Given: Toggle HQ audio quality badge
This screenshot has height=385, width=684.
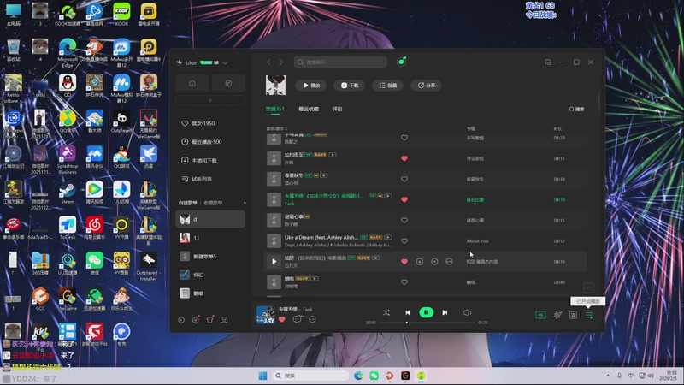Looking at the screenshot, I should pos(540,315).
